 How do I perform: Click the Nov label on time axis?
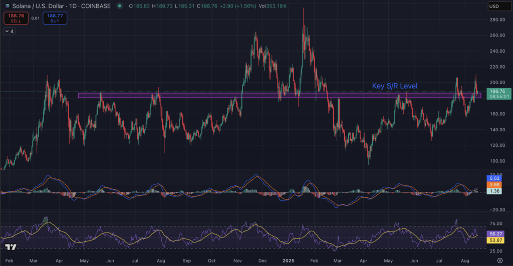click(237, 261)
